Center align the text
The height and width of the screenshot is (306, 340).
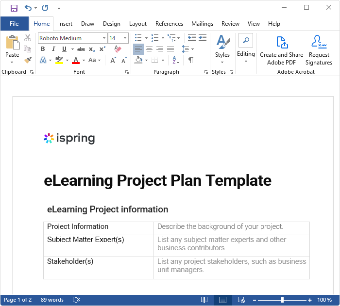coord(149,49)
